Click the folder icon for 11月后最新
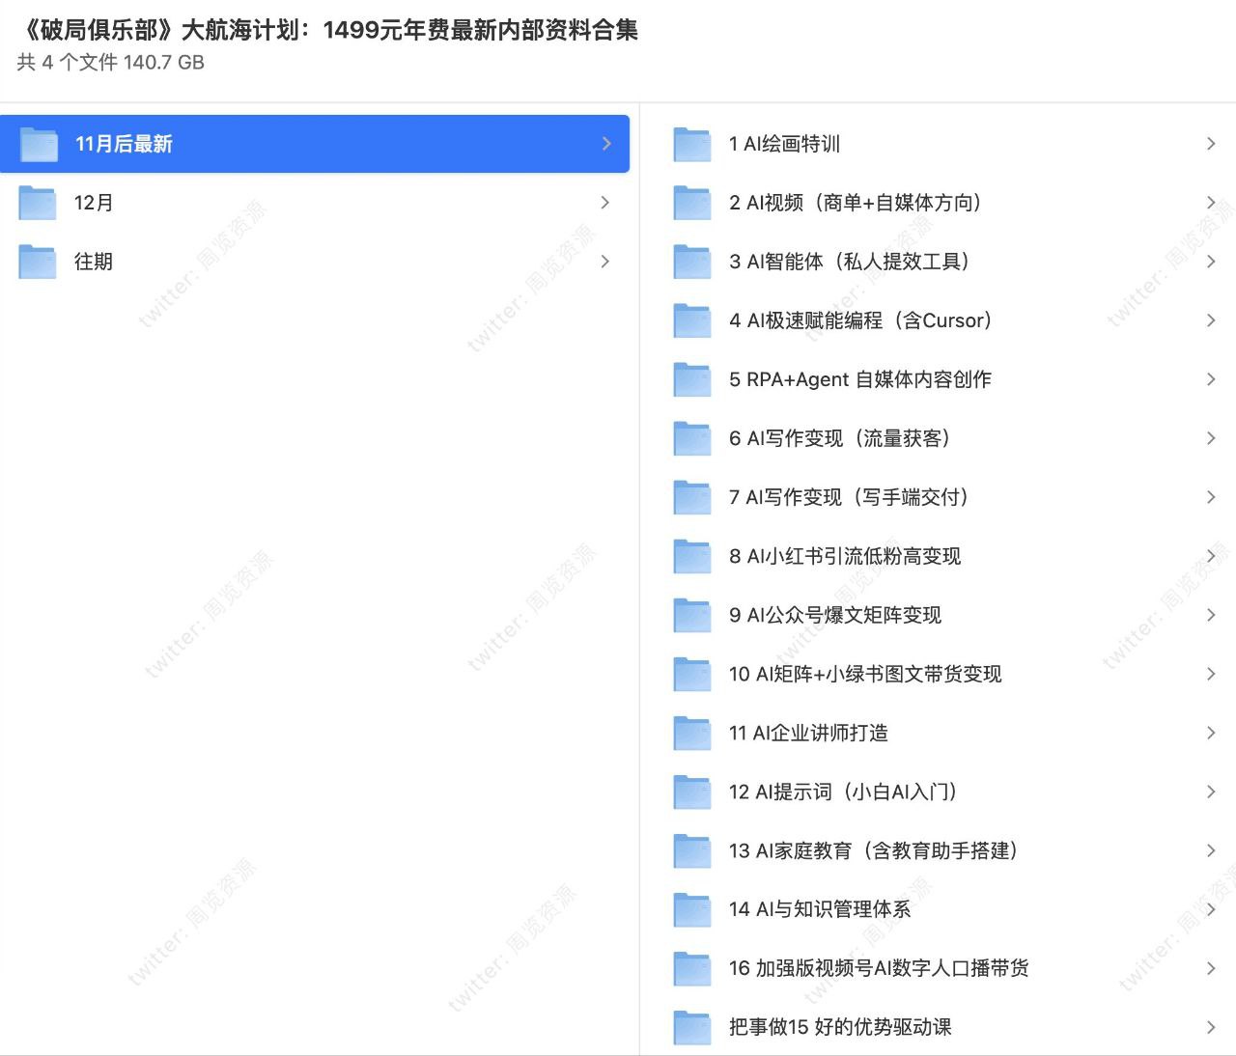 click(40, 145)
